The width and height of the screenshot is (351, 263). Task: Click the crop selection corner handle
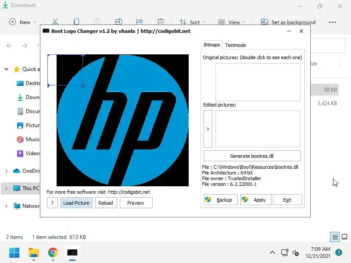(x=83, y=85)
